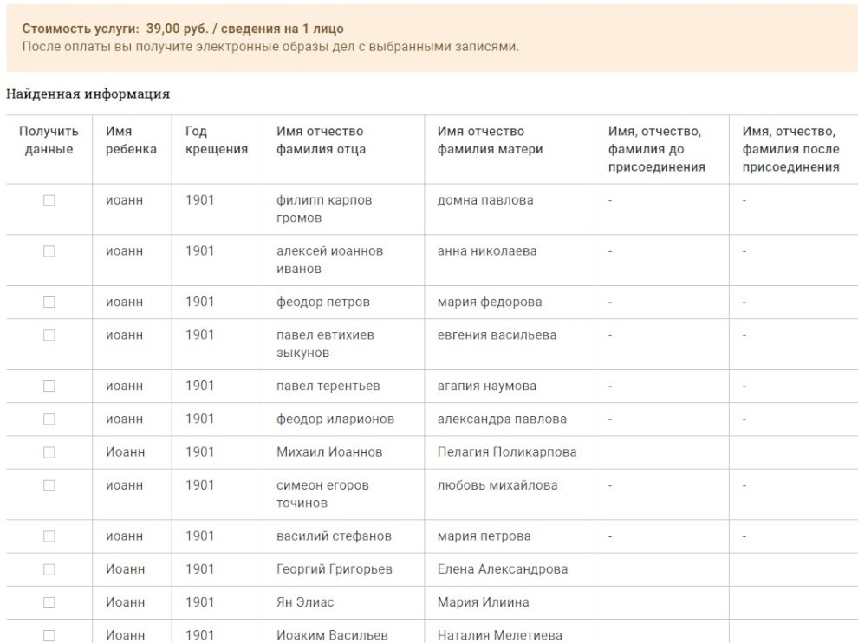Viewport: 858px width, 643px height.
Task: Click the 'Имя отчество фамилия отца' header
Action: click(x=321, y=140)
